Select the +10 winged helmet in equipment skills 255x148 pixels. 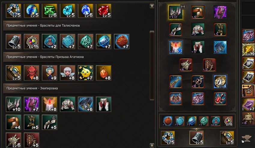[x=13, y=104]
